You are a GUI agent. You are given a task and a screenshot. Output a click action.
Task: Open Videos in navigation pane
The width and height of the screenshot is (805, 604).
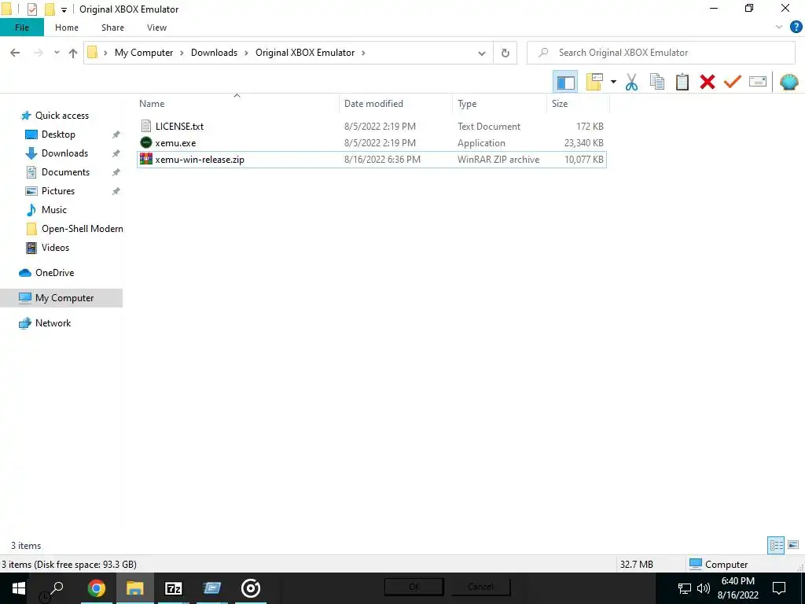point(55,248)
